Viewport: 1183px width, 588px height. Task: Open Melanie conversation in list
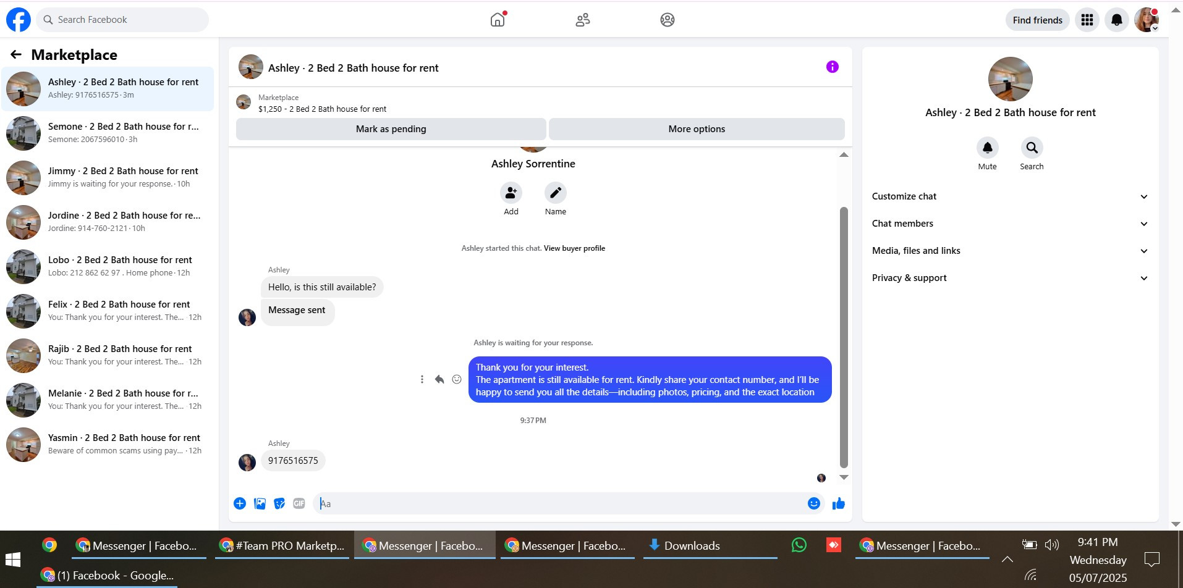(x=108, y=400)
